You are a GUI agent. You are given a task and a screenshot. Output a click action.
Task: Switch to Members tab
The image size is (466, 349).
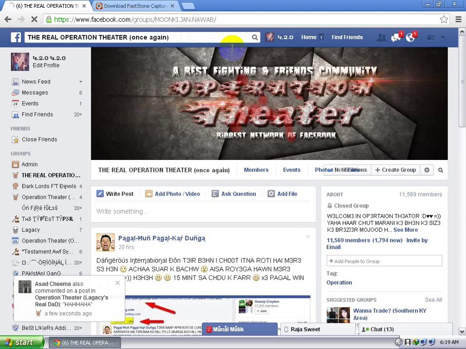pyautogui.click(x=256, y=170)
